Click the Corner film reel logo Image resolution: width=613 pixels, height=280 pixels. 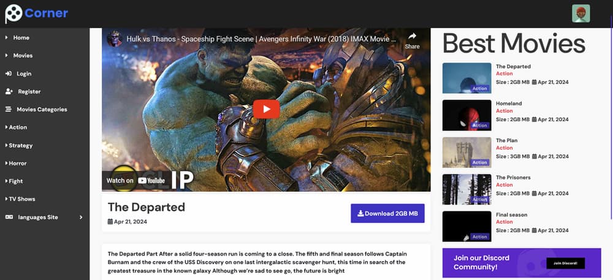pos(13,13)
